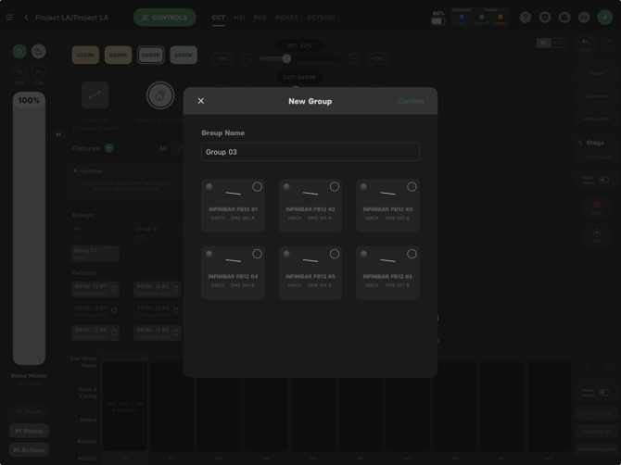Click the green power icon

pyautogui.click(x=19, y=52)
